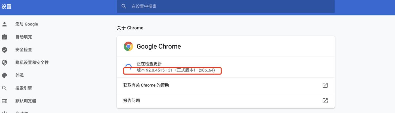Click the 在设置中搜索 search field
The width and height of the screenshot is (395, 113).
pyautogui.click(x=226, y=6)
